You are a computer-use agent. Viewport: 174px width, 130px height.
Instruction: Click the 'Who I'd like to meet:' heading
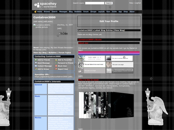89,80
